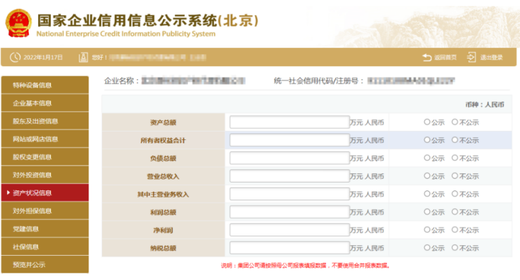Focus the 净利润 input field
Image resolution: width=520 pixels, height=280 pixels.
point(289,230)
